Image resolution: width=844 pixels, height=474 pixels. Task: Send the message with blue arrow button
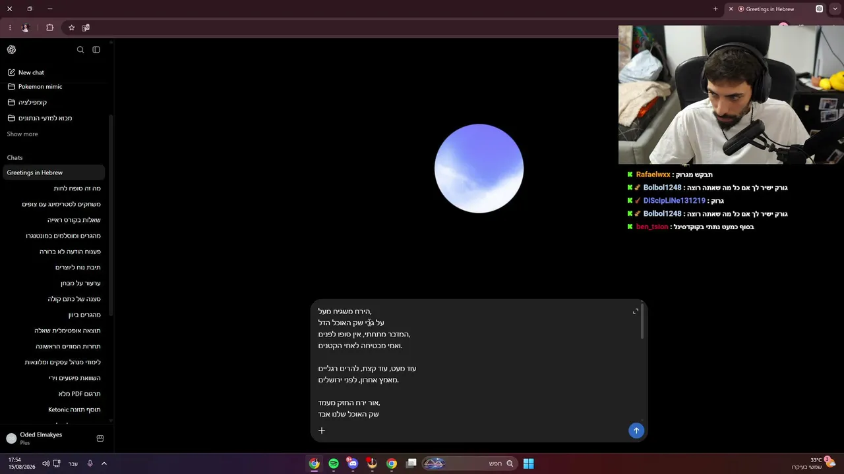(x=636, y=431)
